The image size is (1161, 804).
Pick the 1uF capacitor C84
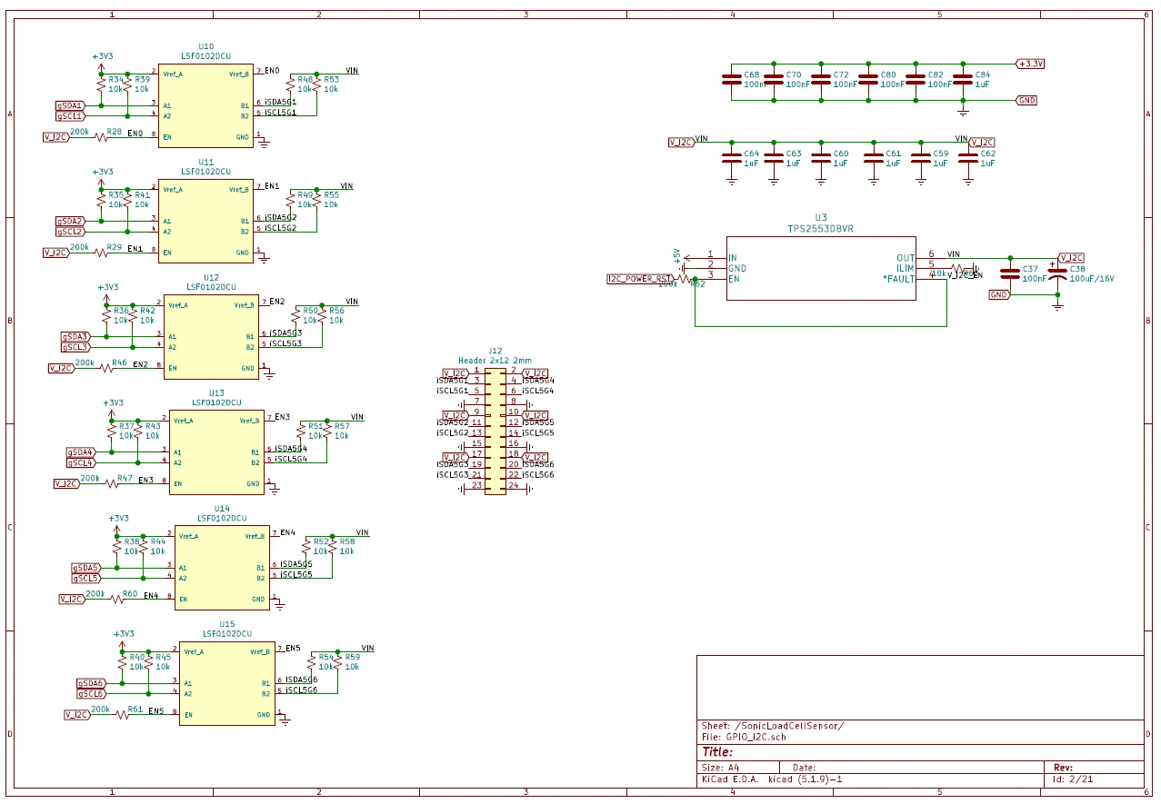coord(963,79)
